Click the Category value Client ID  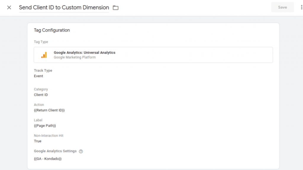(x=41, y=95)
